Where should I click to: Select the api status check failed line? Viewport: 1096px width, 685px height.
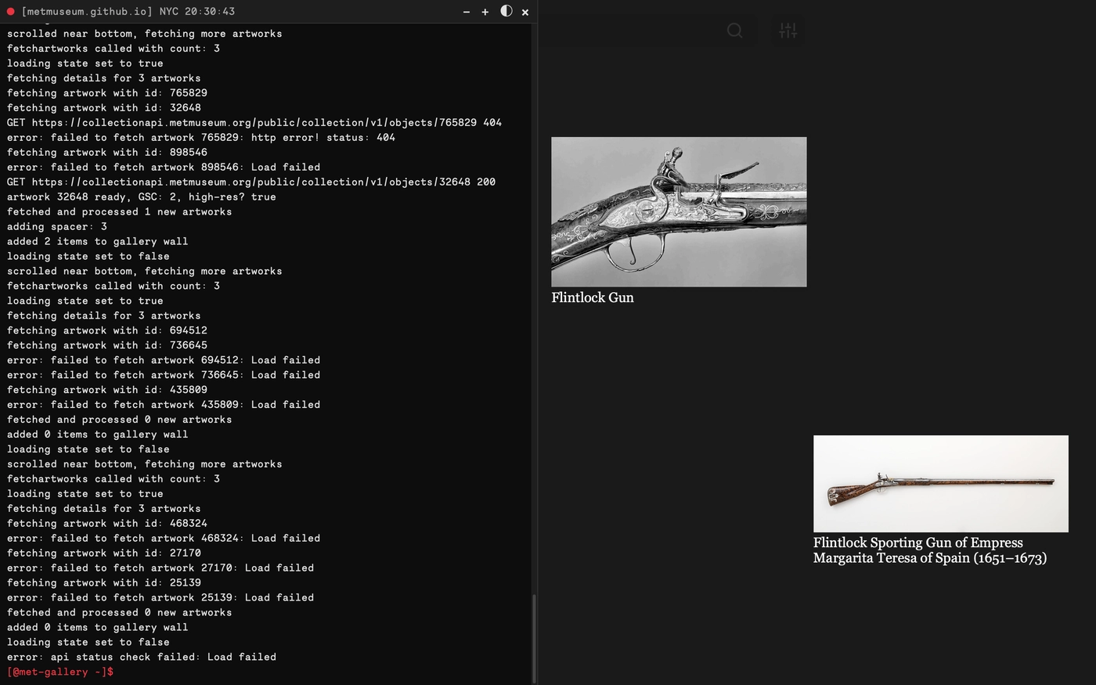click(141, 657)
